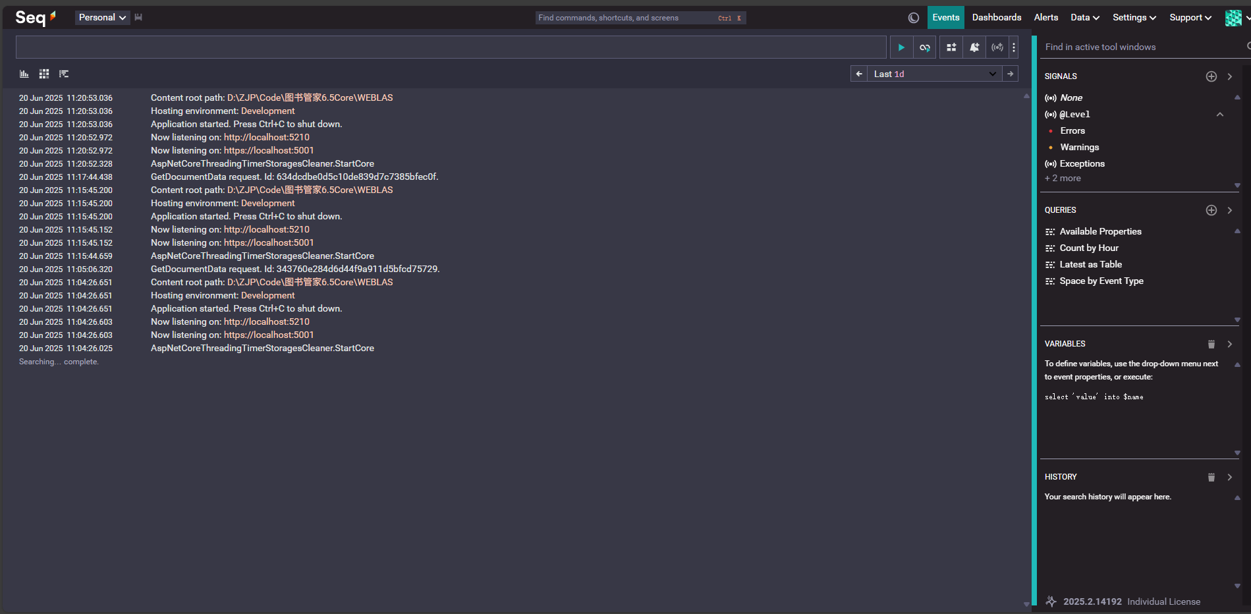Open the 11:20:52.328 AspNetCoreThreadingTimerStoragesCleaner.StartCore event
The image size is (1251, 614).
(262, 163)
